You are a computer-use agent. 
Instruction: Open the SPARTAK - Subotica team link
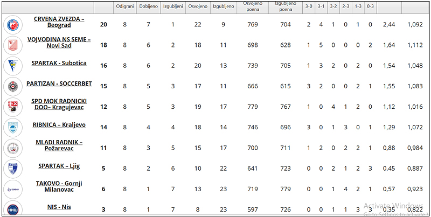point(59,63)
